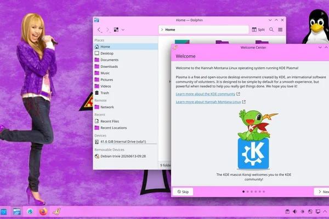This screenshot has height=219, width=329.
Task: Go forward in Dolphin navigation
Action: pyautogui.click(x=107, y=30)
